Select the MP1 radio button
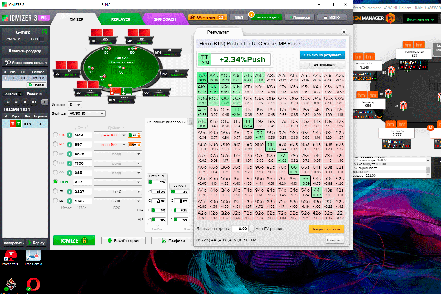Viewport: 441px width, 294px height. click(55, 153)
